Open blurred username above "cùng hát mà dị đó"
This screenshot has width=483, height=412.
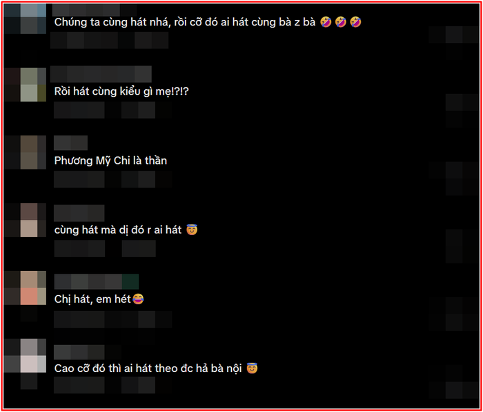[x=79, y=213]
